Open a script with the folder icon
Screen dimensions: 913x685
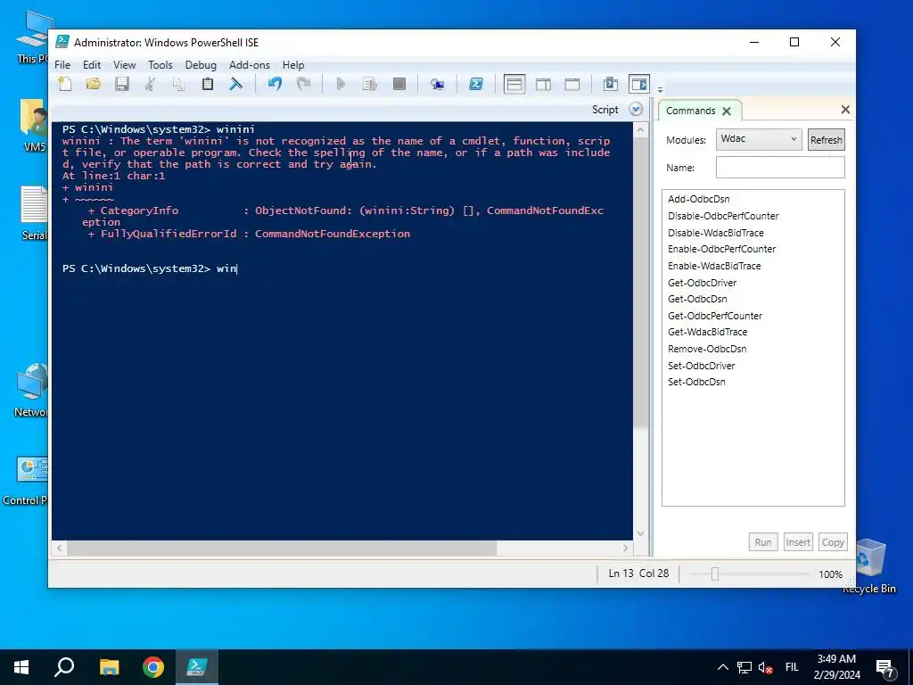[x=93, y=85]
